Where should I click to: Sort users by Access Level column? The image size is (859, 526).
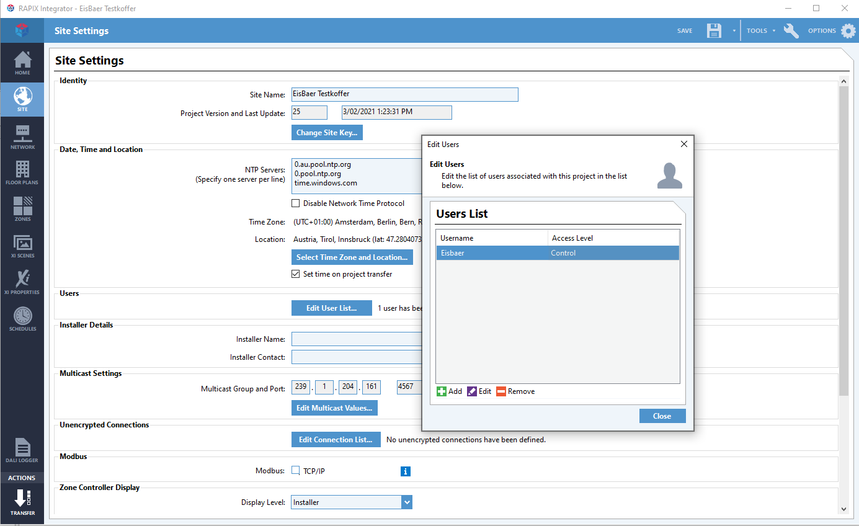pyautogui.click(x=614, y=238)
